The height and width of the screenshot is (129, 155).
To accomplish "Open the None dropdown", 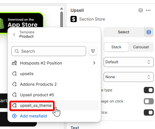I will pyautogui.click(x=128, y=77).
